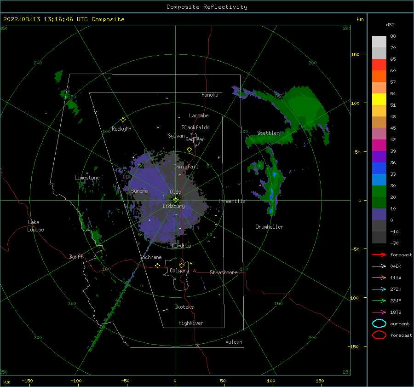This screenshot has height=387, width=414.
Task: Click the Lake Louise label
Action: [35, 226]
